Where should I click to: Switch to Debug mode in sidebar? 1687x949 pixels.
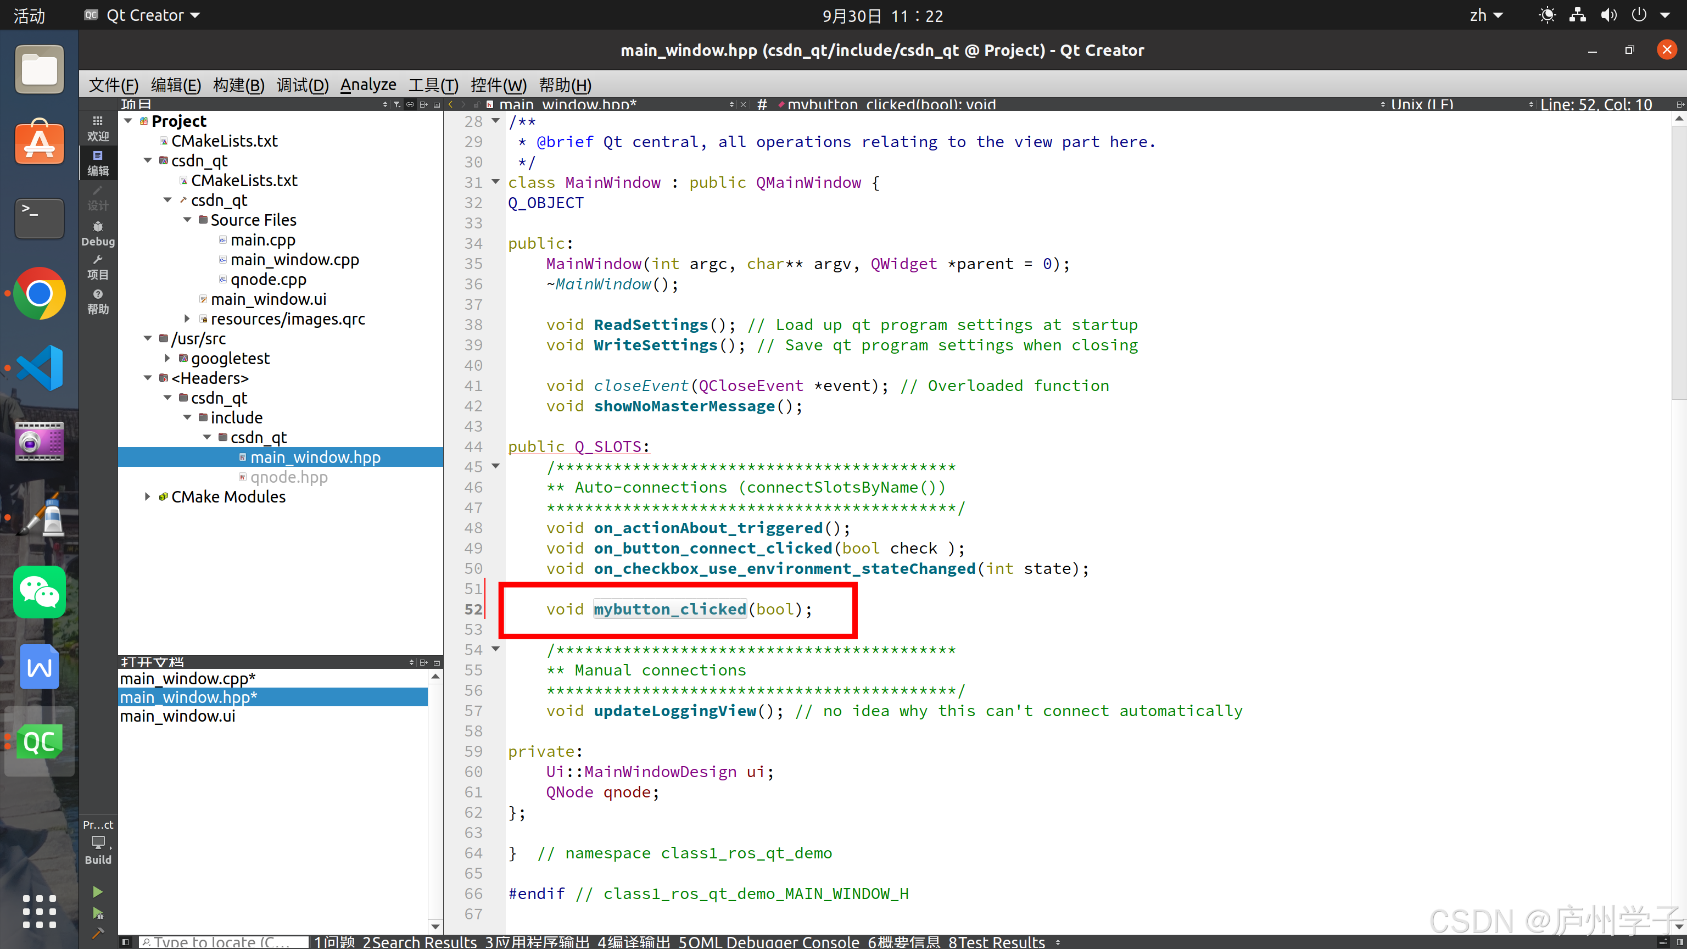tap(98, 233)
